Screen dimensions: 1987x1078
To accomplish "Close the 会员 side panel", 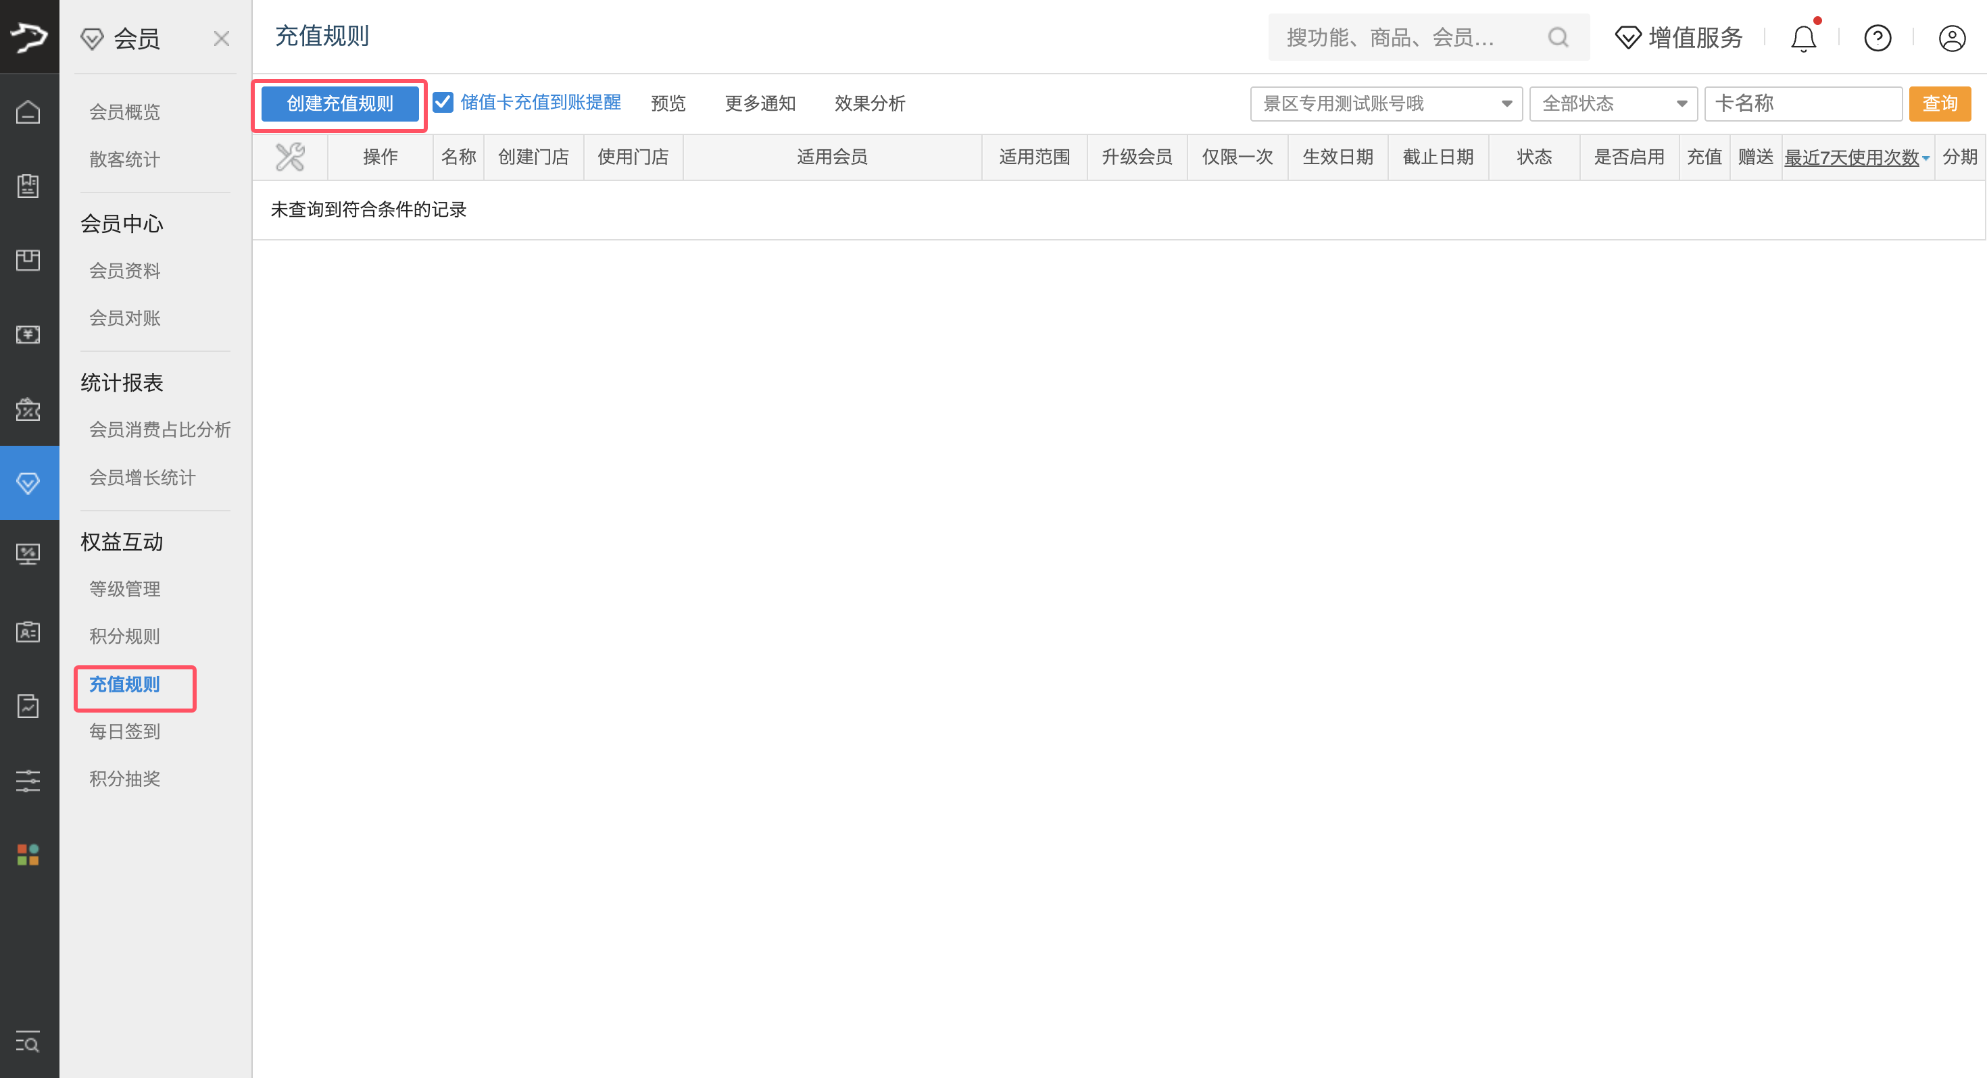I will click(x=222, y=38).
